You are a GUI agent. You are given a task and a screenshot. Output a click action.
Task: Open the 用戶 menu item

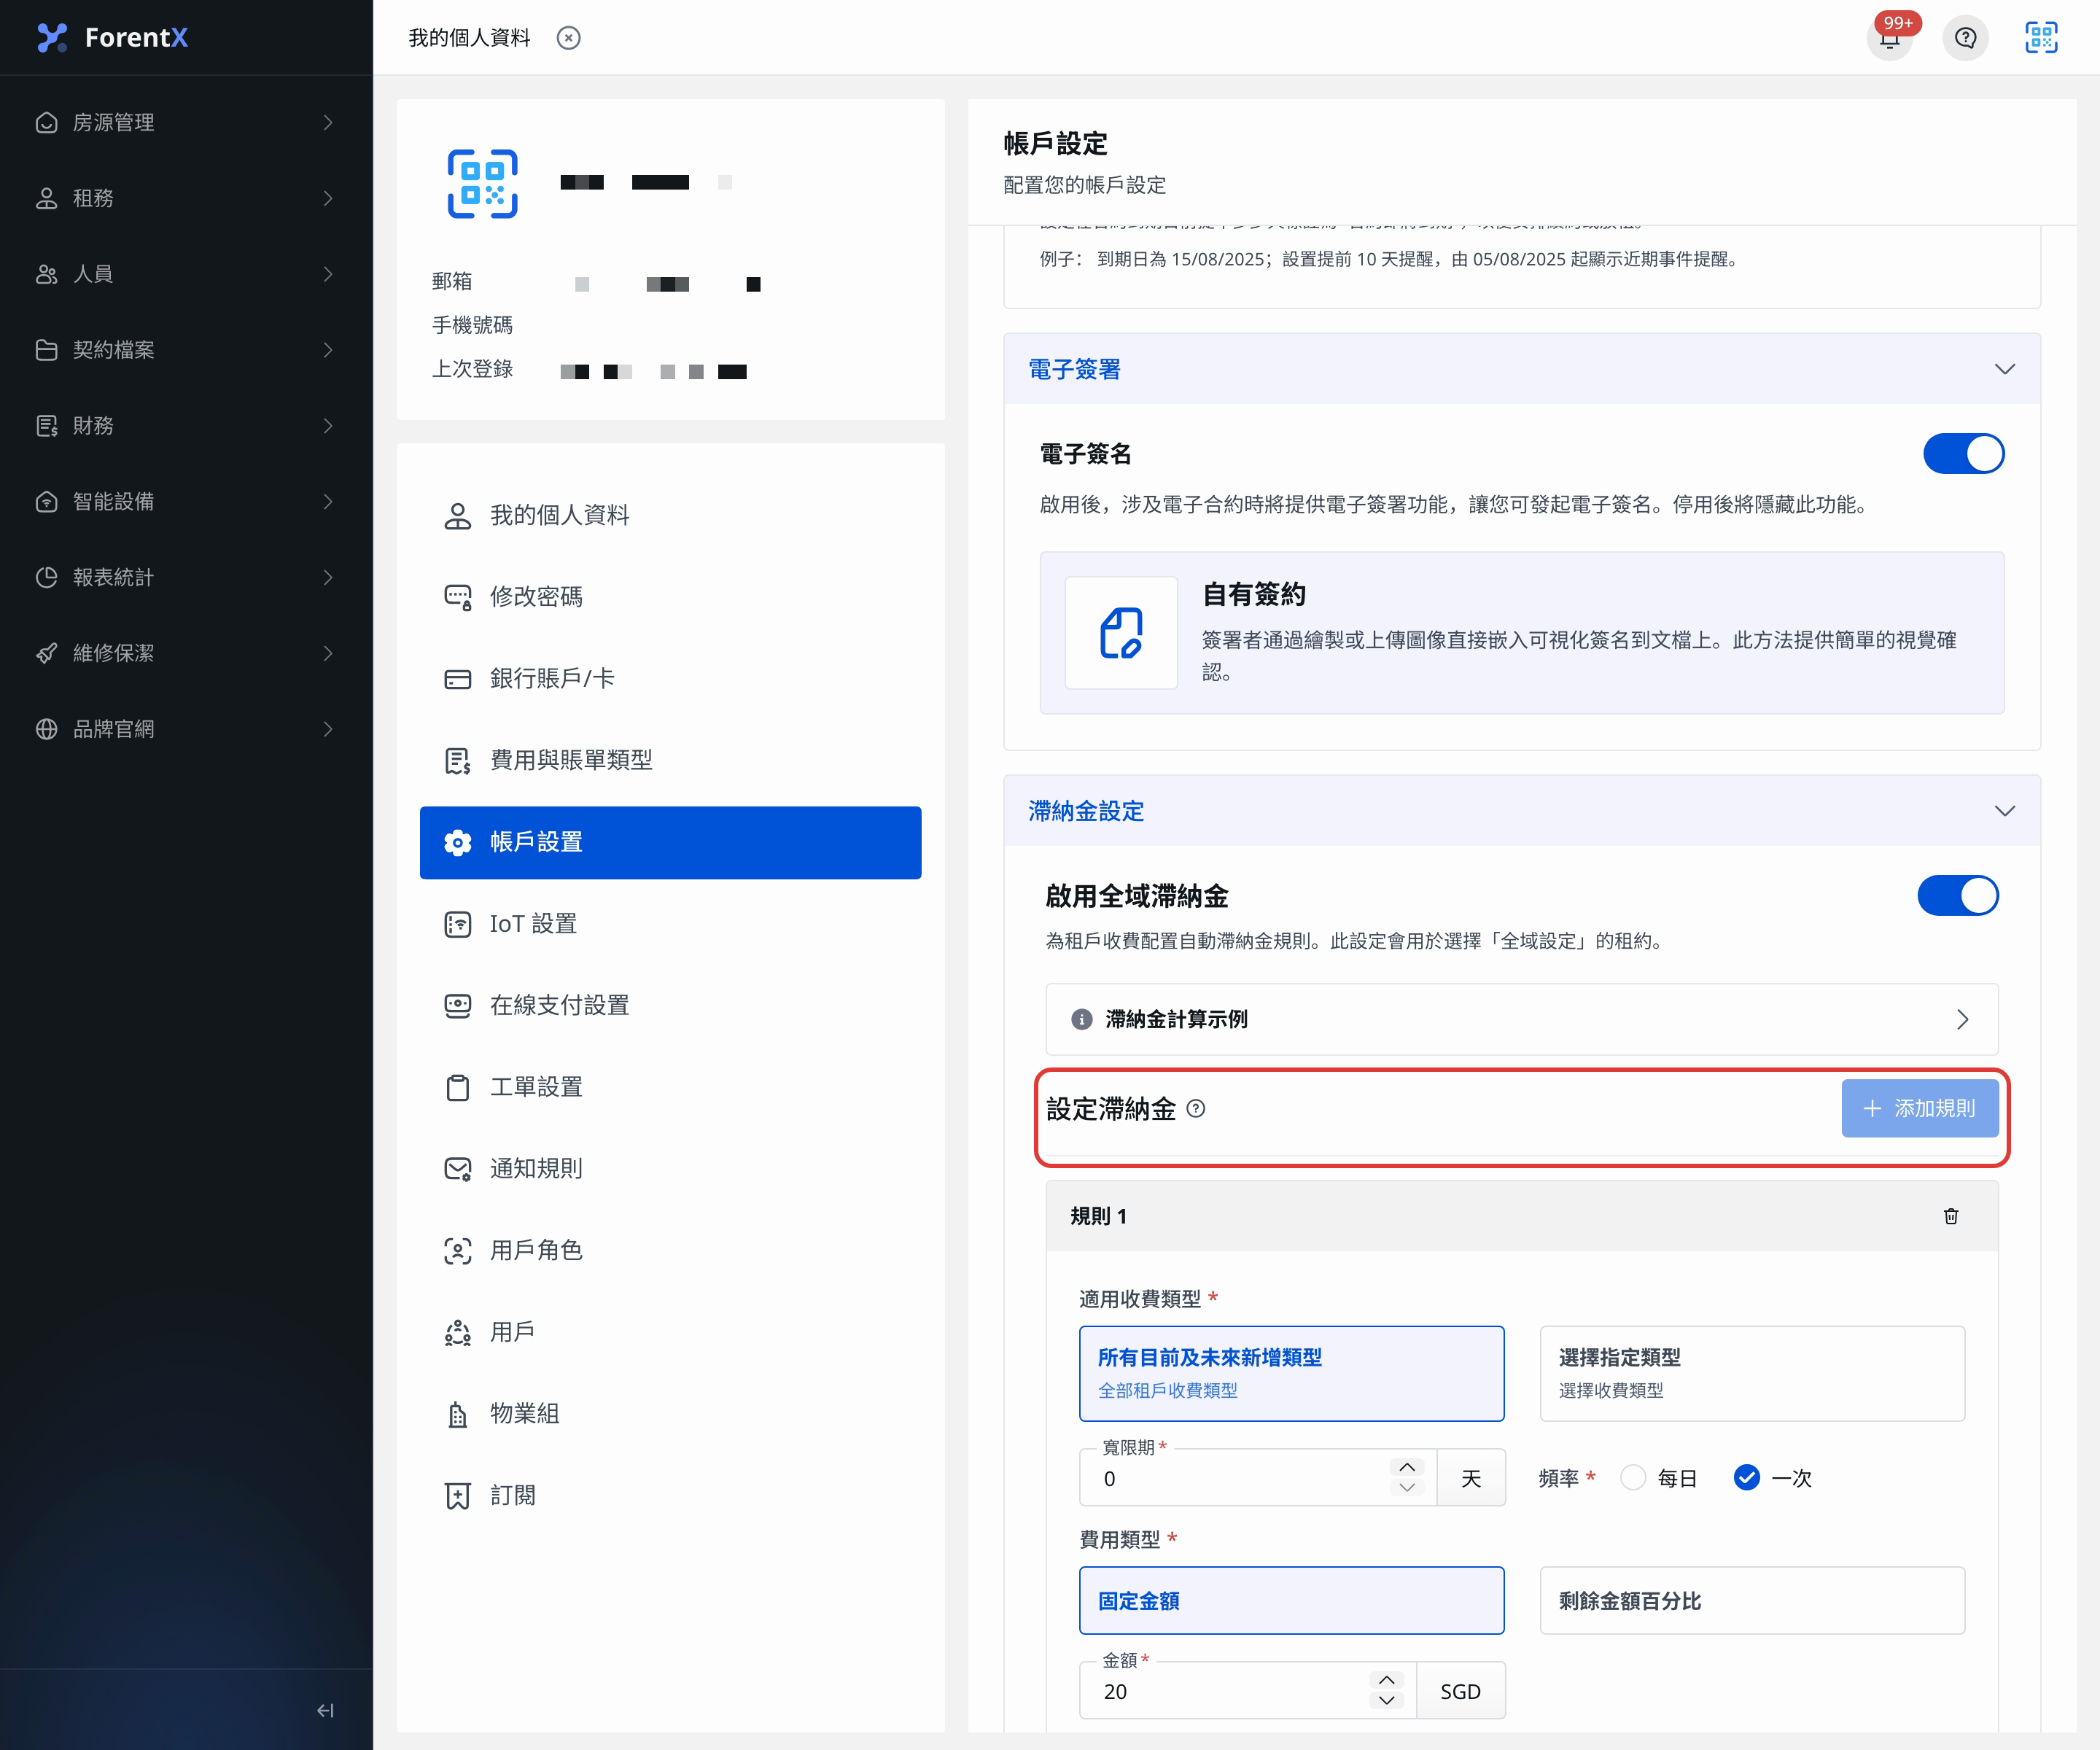(x=670, y=1332)
